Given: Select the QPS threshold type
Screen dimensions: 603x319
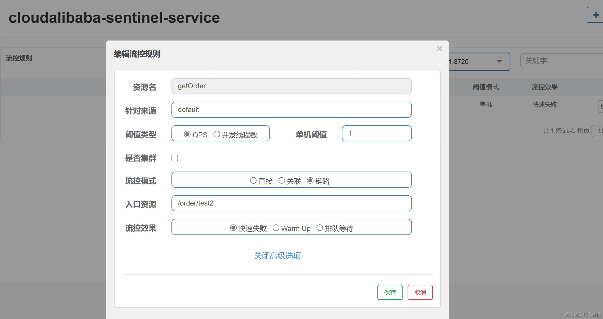Looking at the screenshot, I should tap(187, 134).
